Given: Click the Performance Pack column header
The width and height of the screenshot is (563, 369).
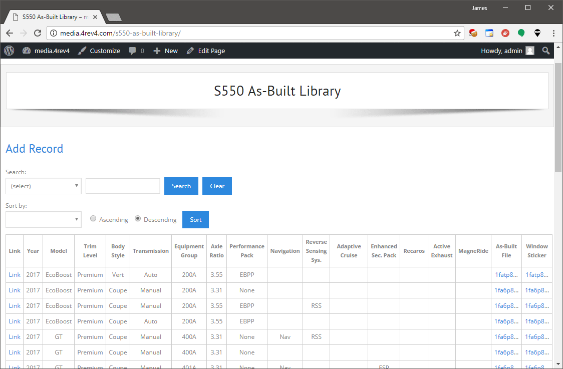Looking at the screenshot, I should (247, 251).
